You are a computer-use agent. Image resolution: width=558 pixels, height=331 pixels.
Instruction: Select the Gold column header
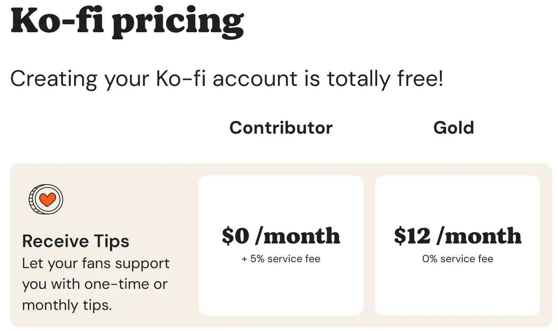[x=454, y=128]
